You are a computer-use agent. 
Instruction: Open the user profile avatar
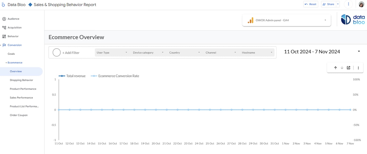pos(361,4)
